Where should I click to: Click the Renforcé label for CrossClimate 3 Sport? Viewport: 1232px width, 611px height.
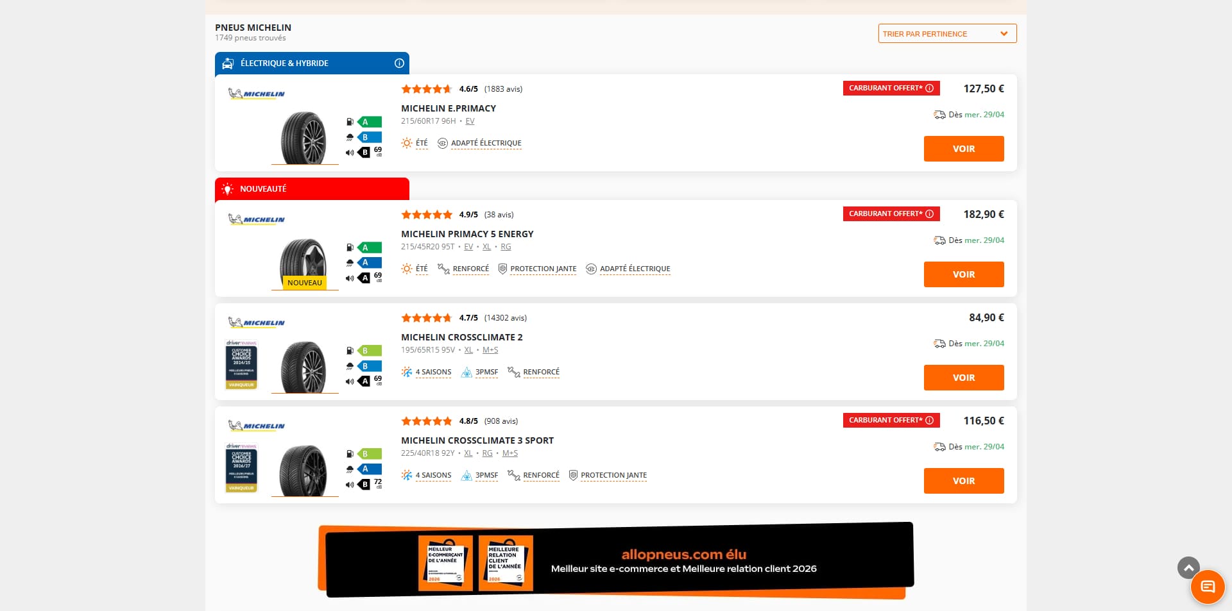pyautogui.click(x=541, y=475)
